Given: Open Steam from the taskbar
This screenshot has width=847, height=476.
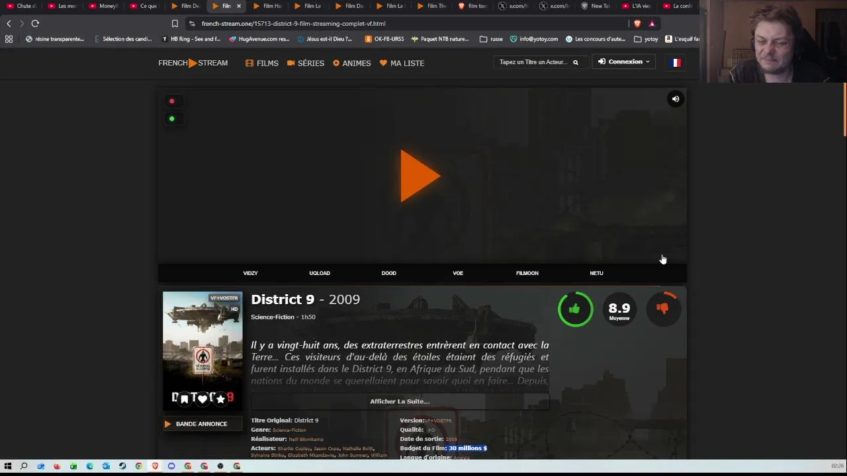Looking at the screenshot, I should pos(122,466).
